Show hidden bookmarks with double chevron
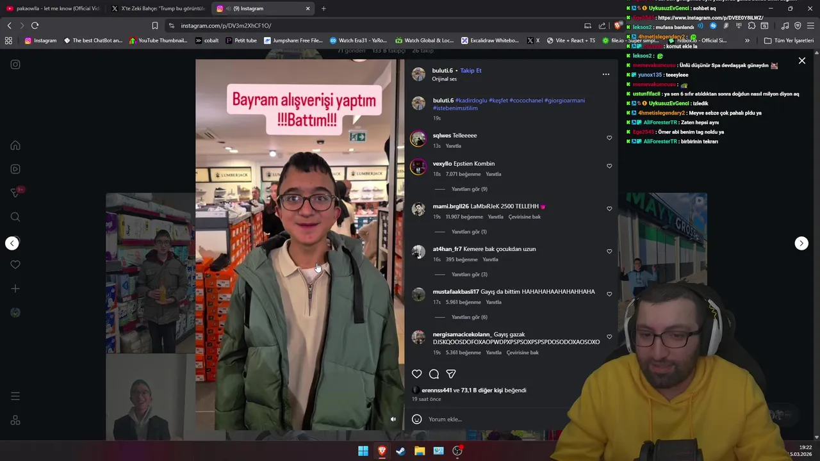Image resolution: width=820 pixels, height=461 pixels. tap(747, 40)
